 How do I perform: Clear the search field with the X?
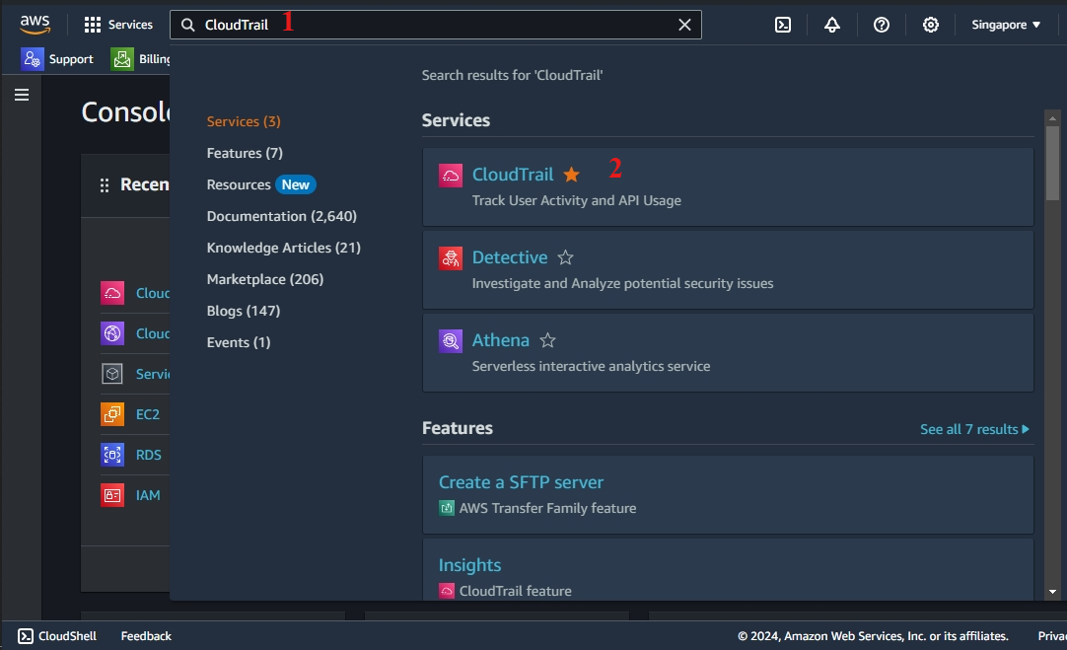pyautogui.click(x=684, y=26)
